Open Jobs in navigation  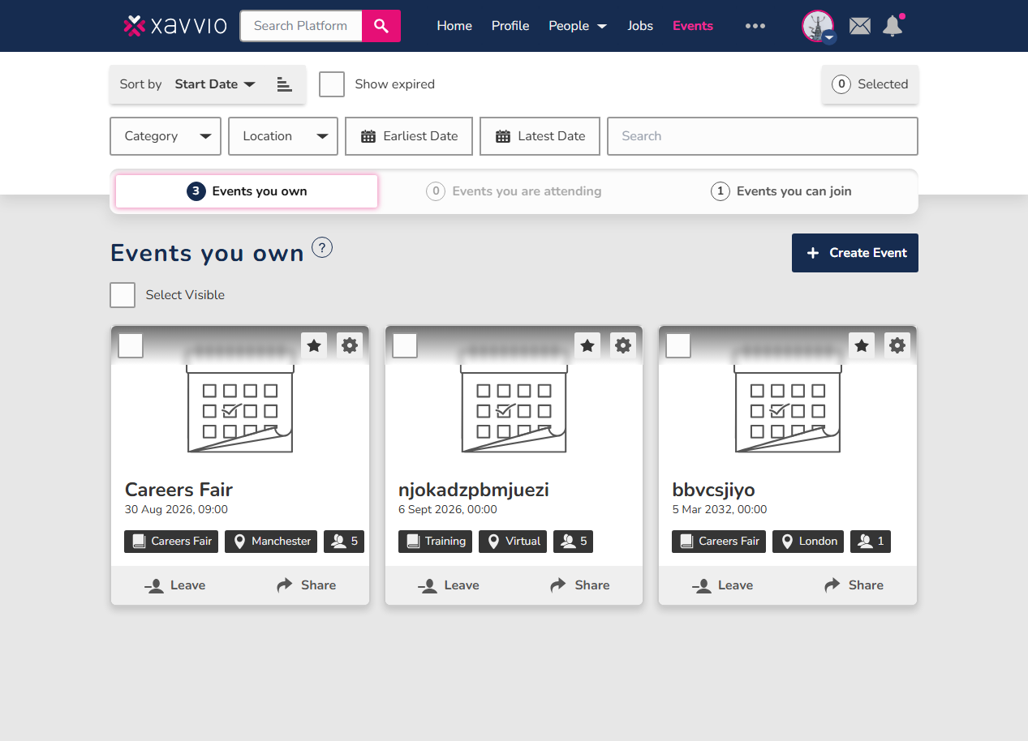pos(640,26)
